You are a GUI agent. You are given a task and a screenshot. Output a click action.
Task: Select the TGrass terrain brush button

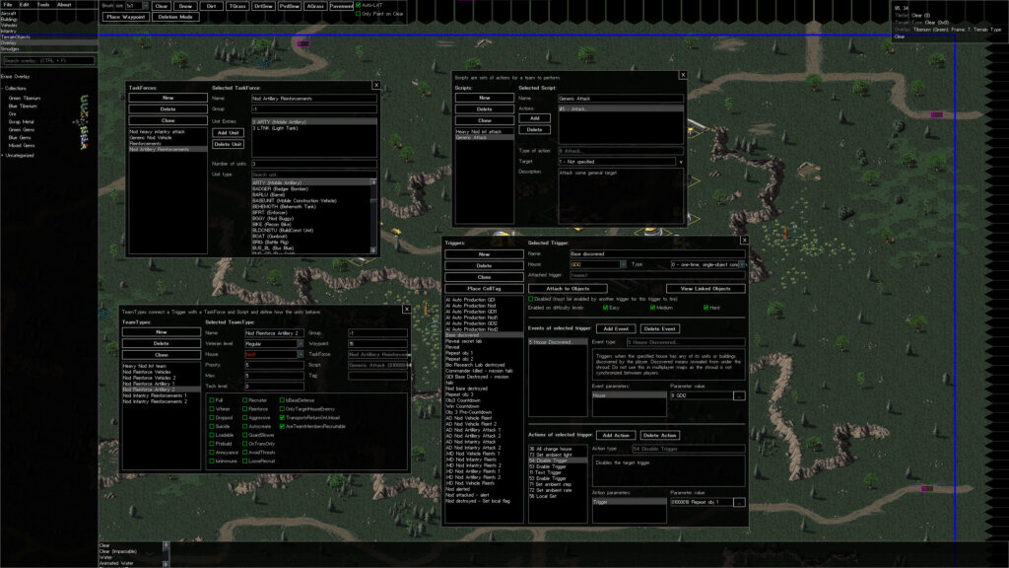[x=237, y=6]
